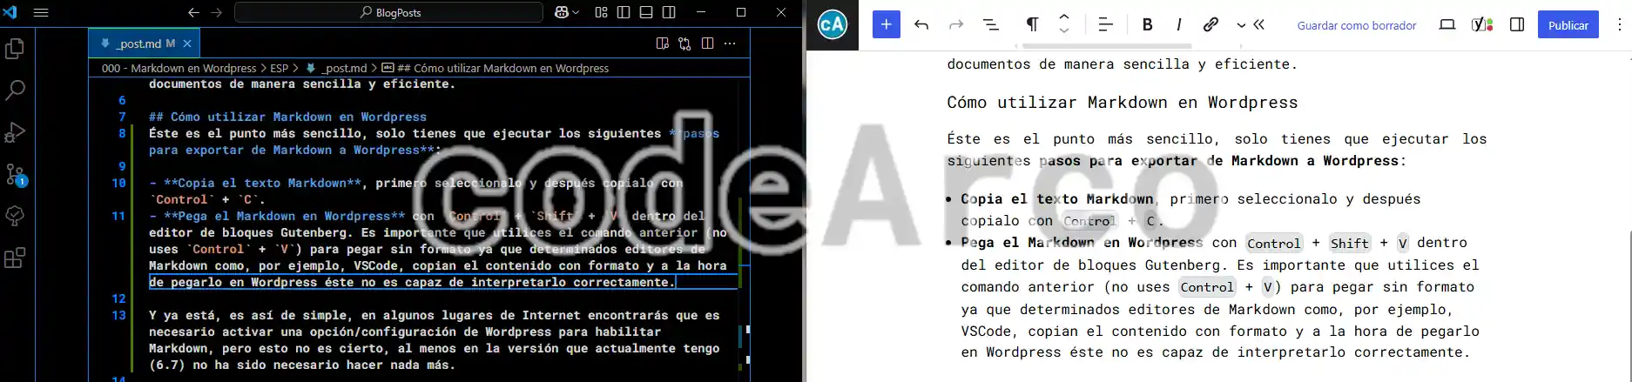Click the BlogPosts command center search box
The width and height of the screenshot is (1632, 382).
click(388, 12)
